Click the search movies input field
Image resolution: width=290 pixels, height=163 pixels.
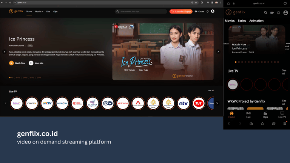pos(141,11)
